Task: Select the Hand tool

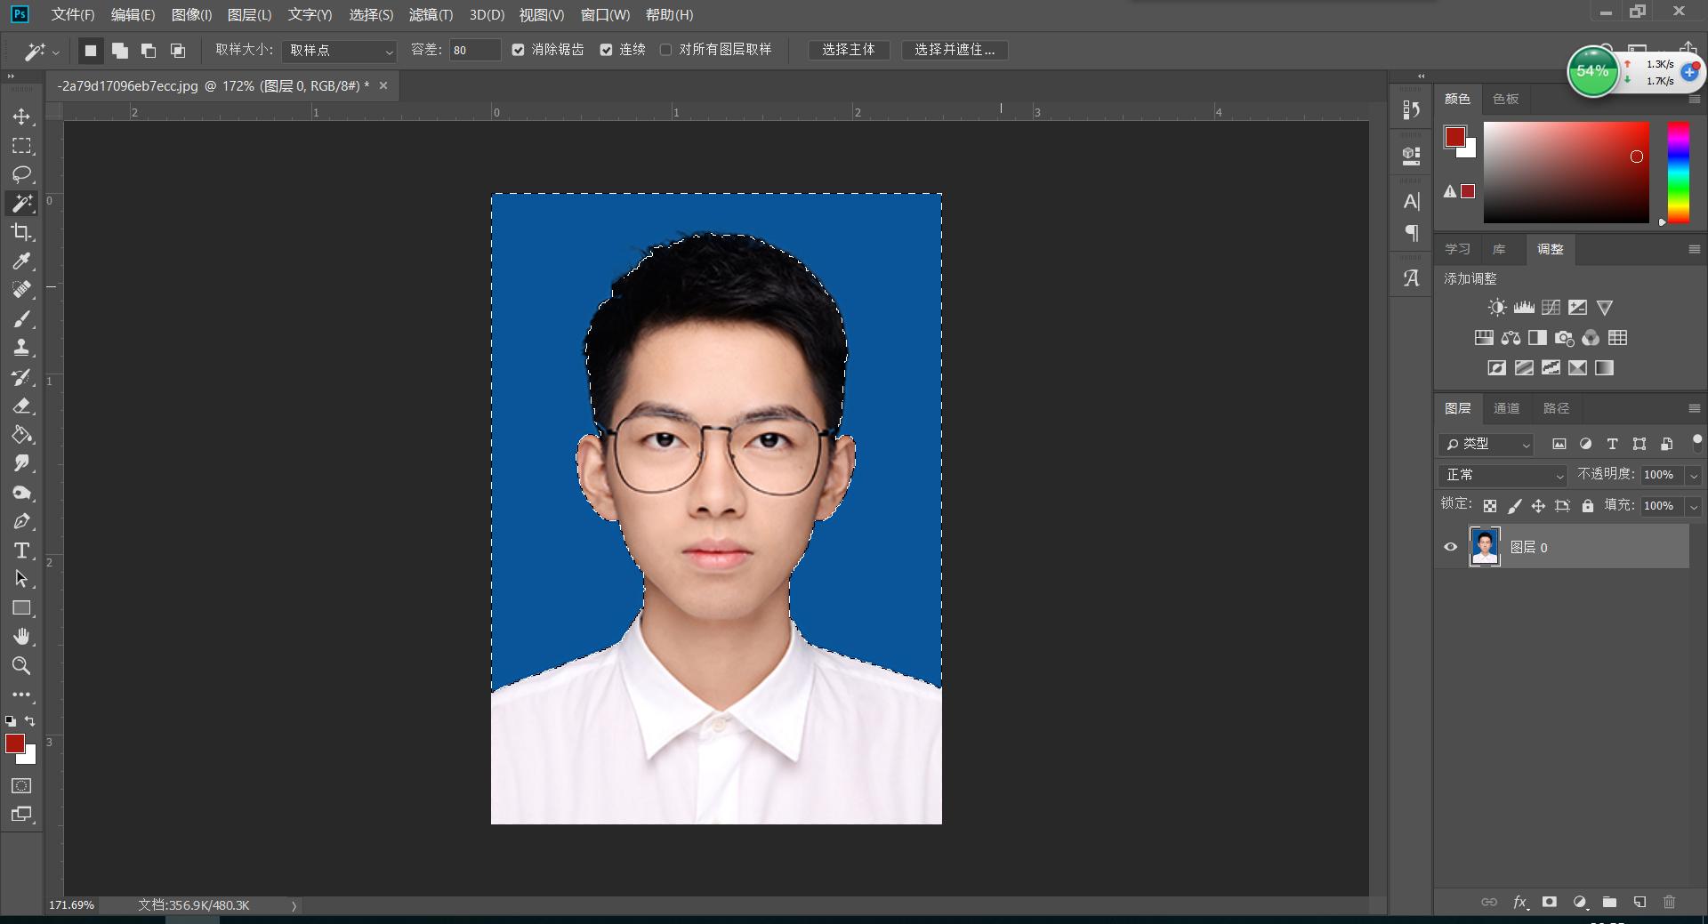Action: 21,637
